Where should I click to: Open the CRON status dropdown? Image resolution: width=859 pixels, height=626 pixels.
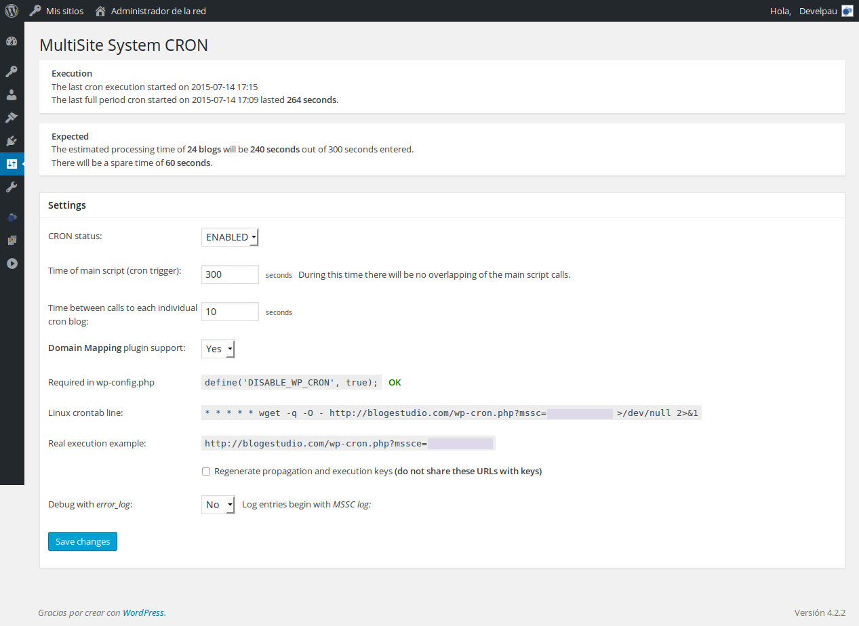[230, 237]
